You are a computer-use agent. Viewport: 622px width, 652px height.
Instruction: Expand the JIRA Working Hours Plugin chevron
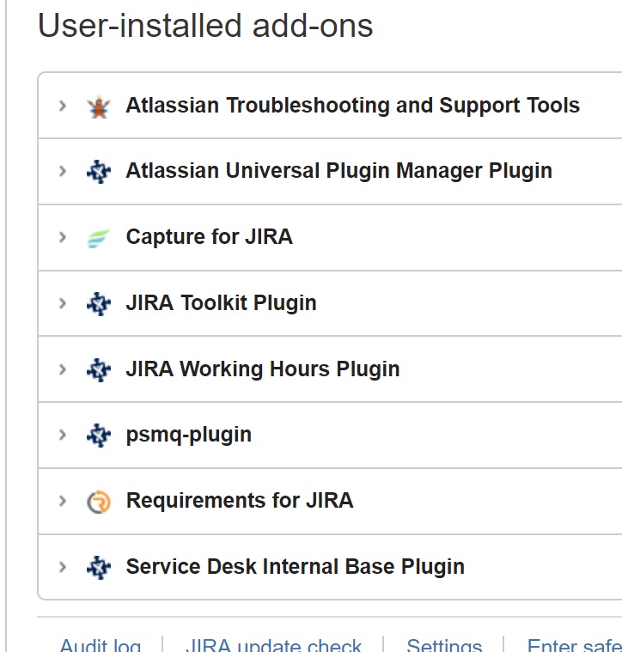pyautogui.click(x=63, y=369)
